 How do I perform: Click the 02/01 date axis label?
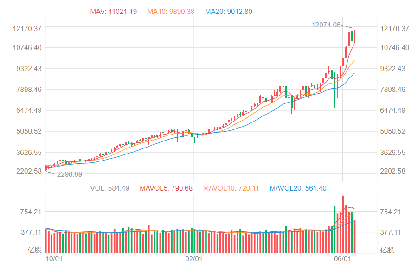tap(194, 258)
